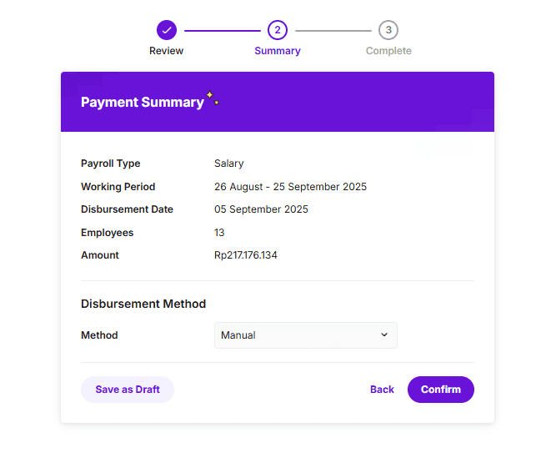Select the Complete step label

pos(388,51)
